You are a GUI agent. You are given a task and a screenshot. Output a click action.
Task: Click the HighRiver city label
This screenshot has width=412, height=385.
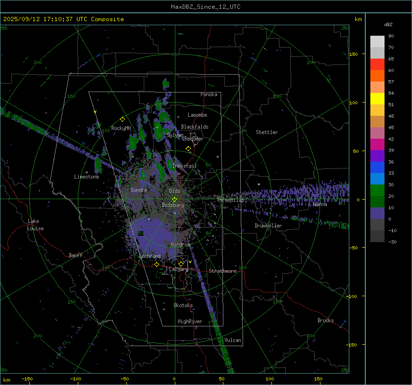[x=190, y=321]
